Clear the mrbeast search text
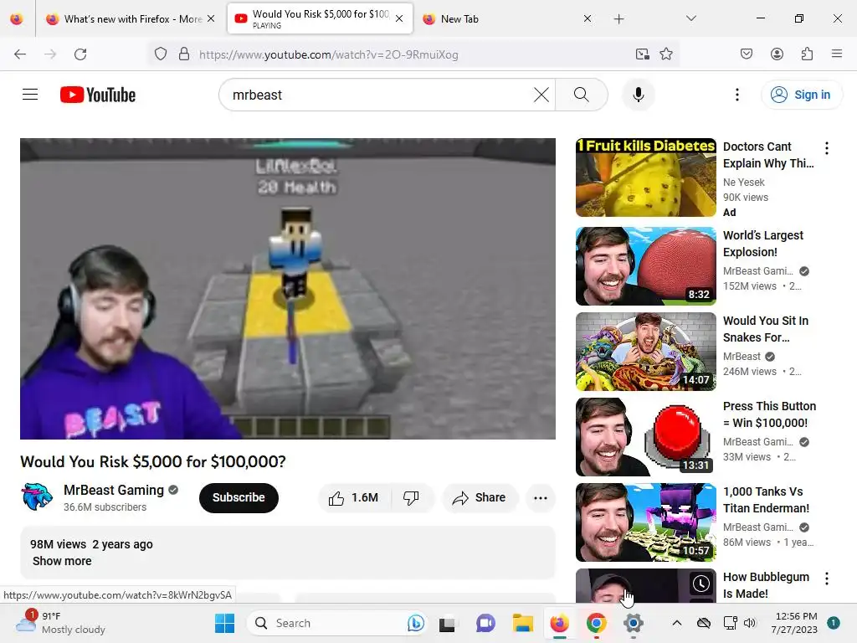The image size is (857, 643). click(x=541, y=95)
